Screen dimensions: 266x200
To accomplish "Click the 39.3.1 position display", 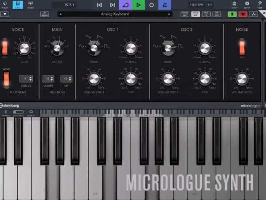I will click(x=69, y=5).
